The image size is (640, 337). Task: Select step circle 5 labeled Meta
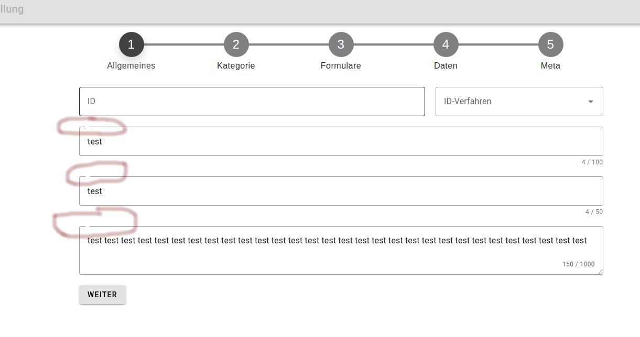tap(550, 44)
